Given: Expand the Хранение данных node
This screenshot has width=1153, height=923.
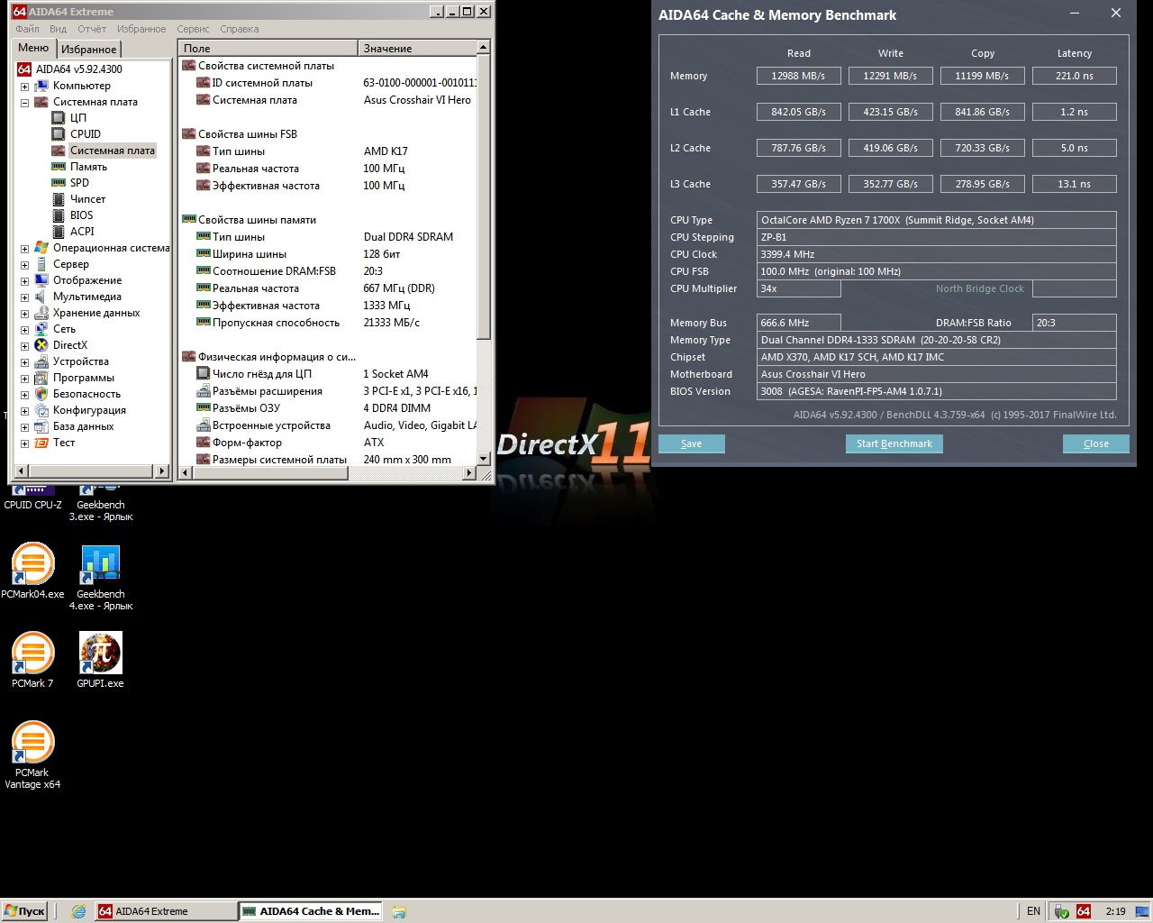Looking at the screenshot, I should [x=24, y=314].
